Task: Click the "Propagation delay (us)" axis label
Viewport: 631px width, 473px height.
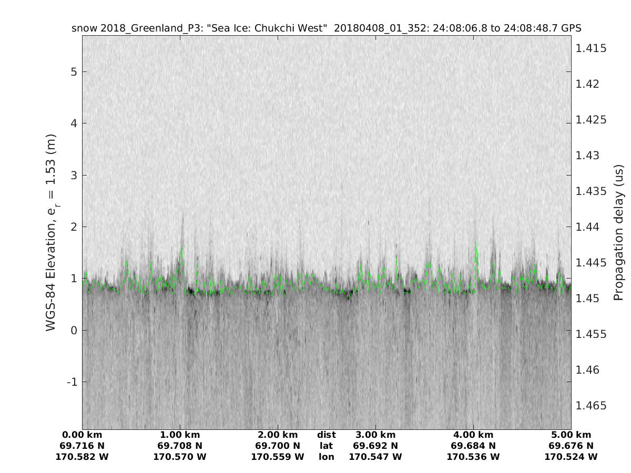Action: pos(618,232)
